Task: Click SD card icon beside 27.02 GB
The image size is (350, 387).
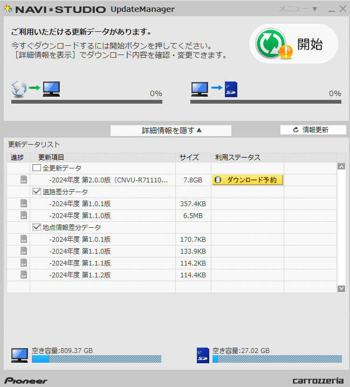Action: [x=203, y=355]
